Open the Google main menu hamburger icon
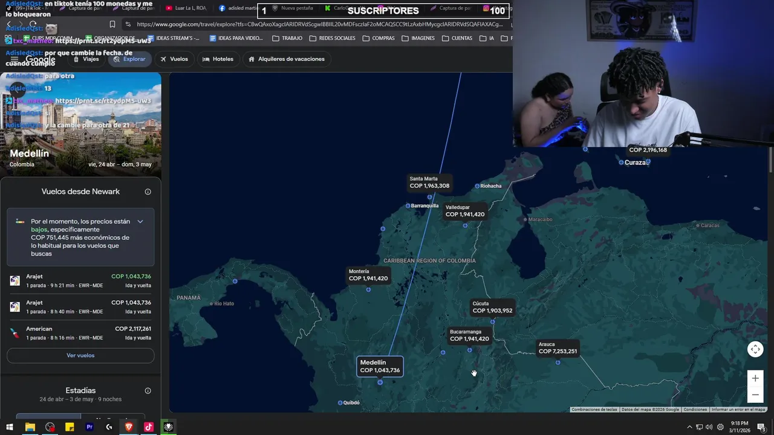This screenshot has width=774, height=435. coord(14,59)
